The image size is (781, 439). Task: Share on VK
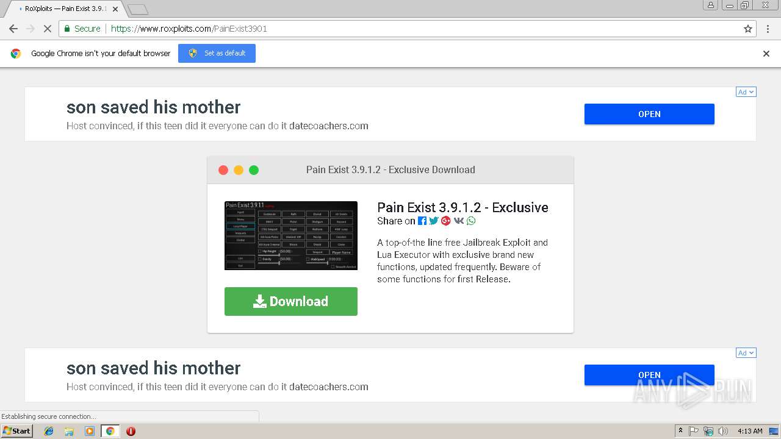pyautogui.click(x=459, y=221)
